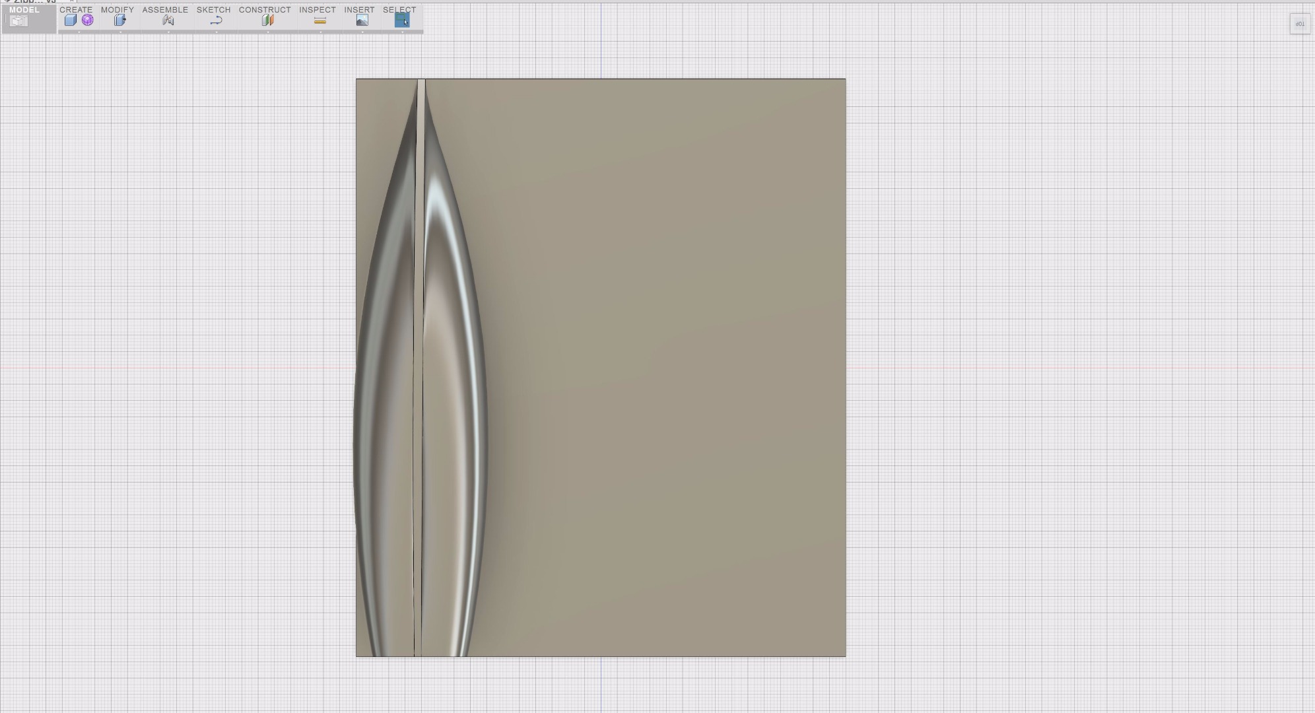Select the Offset Plane icon under CONSTRUCT
Image resolution: width=1315 pixels, height=713 pixels.
267,20
